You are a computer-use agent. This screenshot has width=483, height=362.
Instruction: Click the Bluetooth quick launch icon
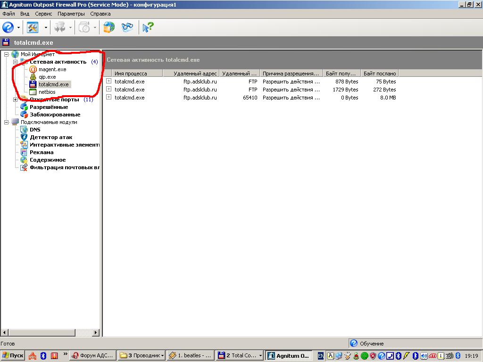click(43, 356)
